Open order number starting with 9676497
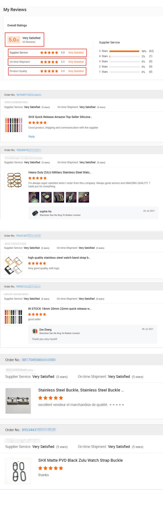163x514 pixels. coord(29,95)
